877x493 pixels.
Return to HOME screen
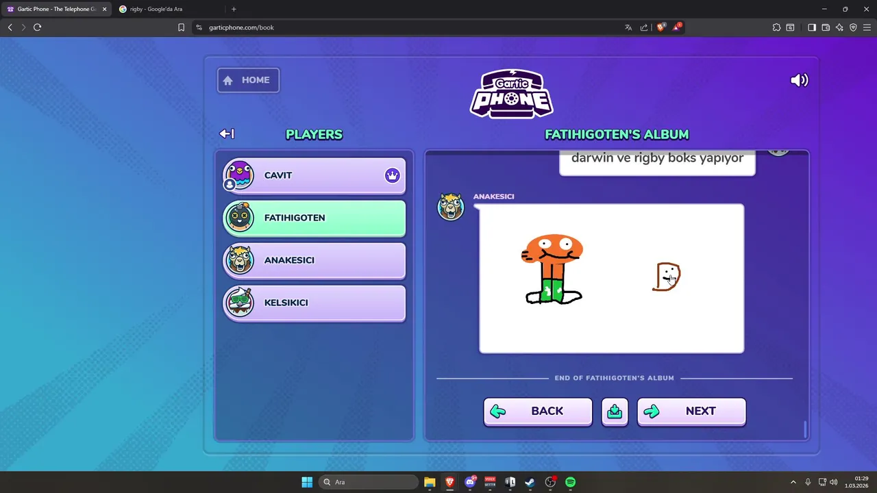(x=248, y=80)
